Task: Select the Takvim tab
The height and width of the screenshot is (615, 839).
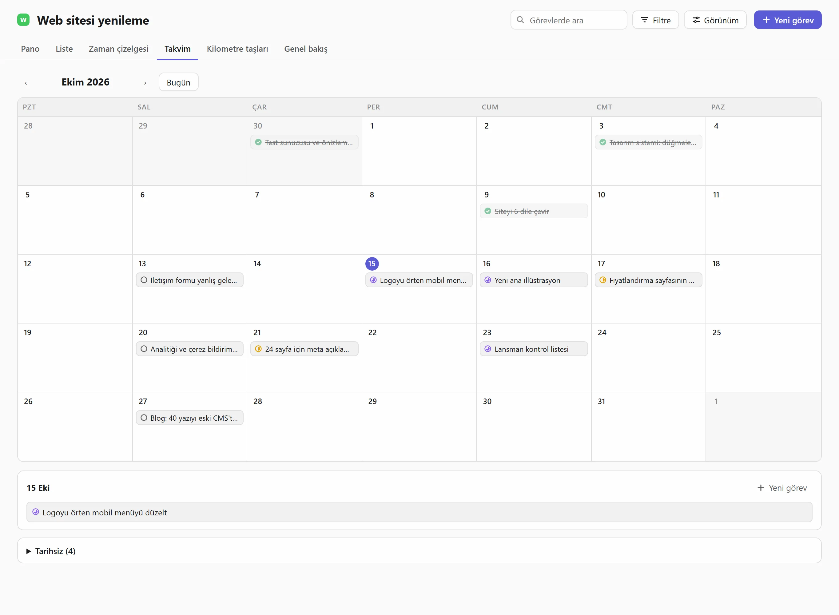Action: (x=177, y=49)
